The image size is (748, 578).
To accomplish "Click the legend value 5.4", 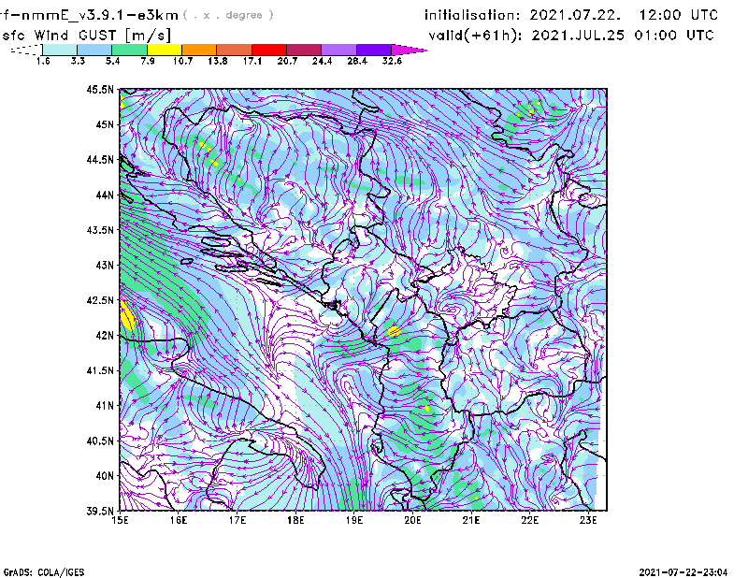I will (112, 61).
